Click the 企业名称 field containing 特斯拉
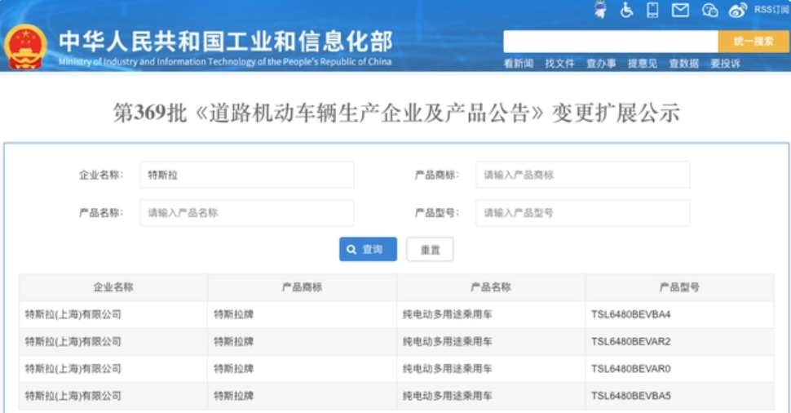 (x=247, y=175)
